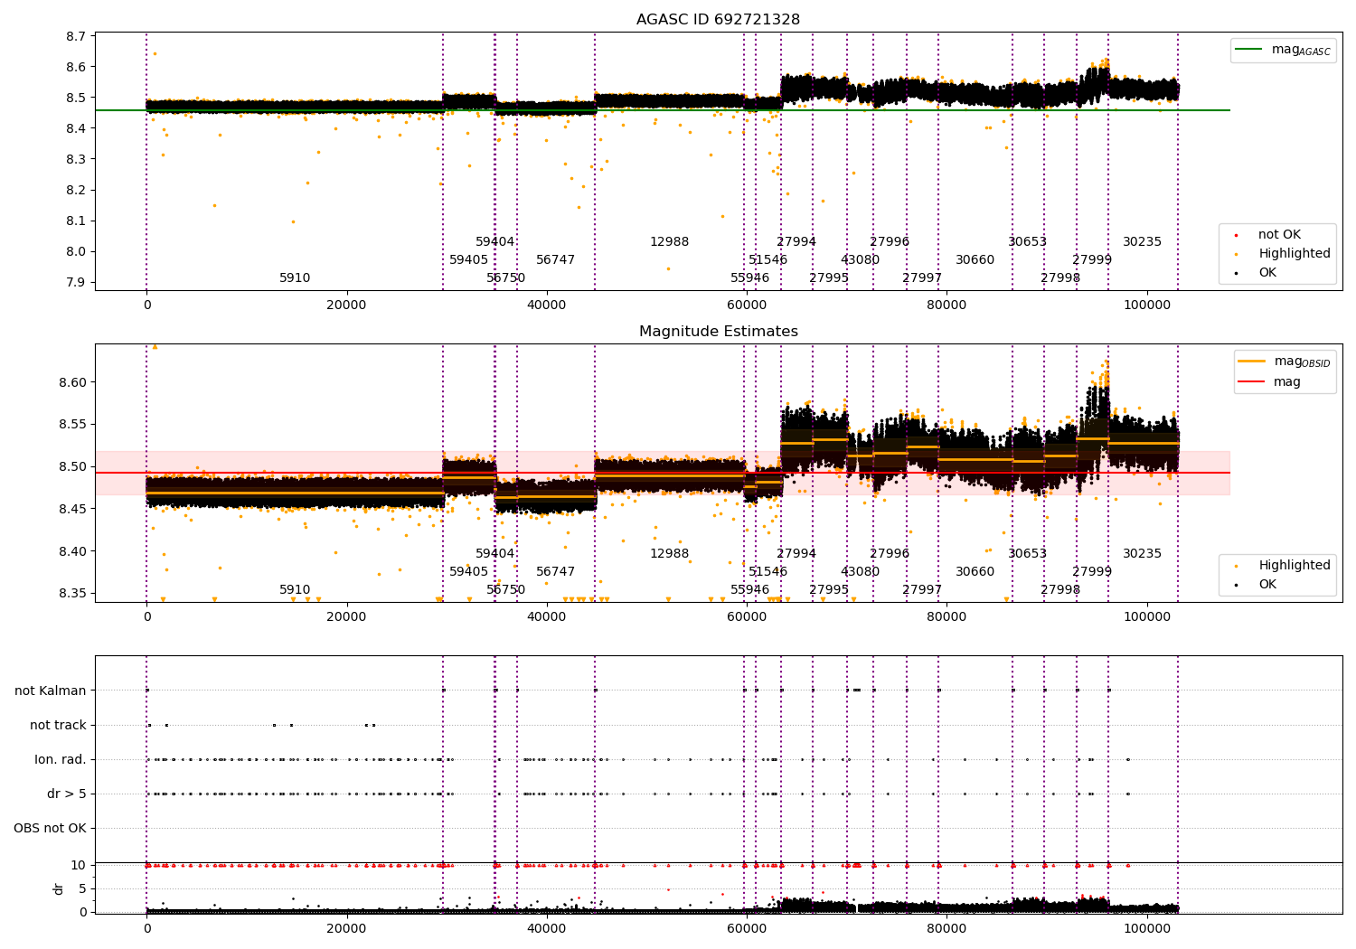
Task: Click the rotated 'dr' y-axis label
Action: click(59, 888)
